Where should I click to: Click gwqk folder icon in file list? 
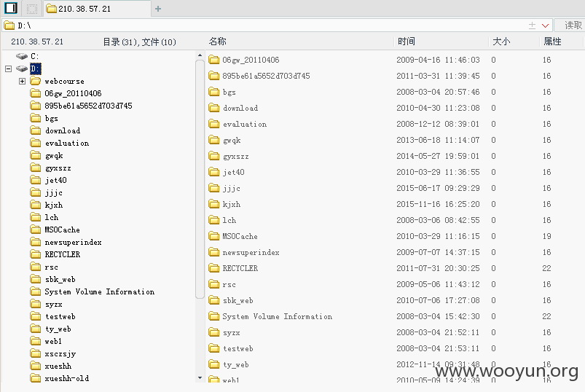[x=213, y=140]
